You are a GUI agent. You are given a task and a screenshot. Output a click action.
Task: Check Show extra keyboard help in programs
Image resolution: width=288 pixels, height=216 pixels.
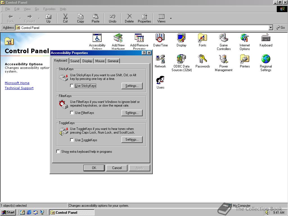point(58,151)
